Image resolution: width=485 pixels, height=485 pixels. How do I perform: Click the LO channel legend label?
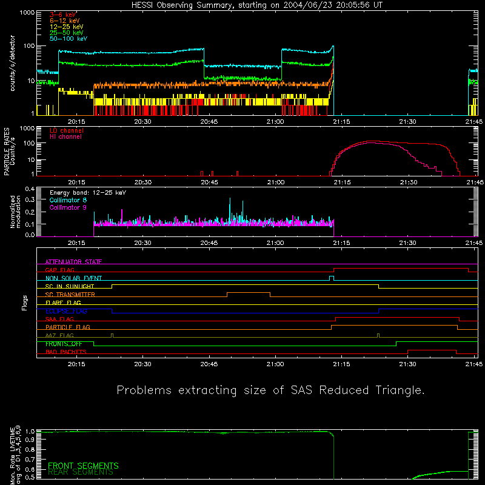[x=67, y=130]
